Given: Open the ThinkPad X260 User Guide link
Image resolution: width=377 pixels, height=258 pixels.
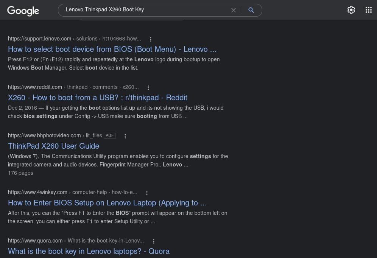Looking at the screenshot, I should 54,146.
